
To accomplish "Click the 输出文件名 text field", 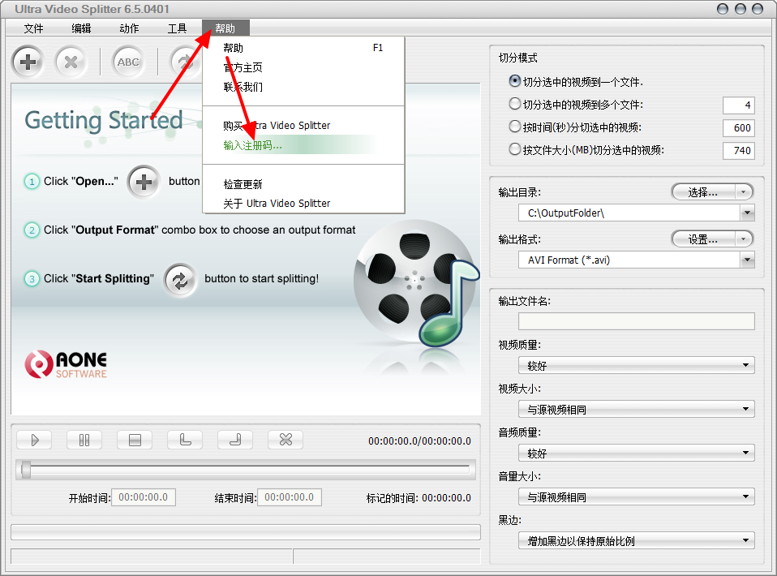I will 636,321.
